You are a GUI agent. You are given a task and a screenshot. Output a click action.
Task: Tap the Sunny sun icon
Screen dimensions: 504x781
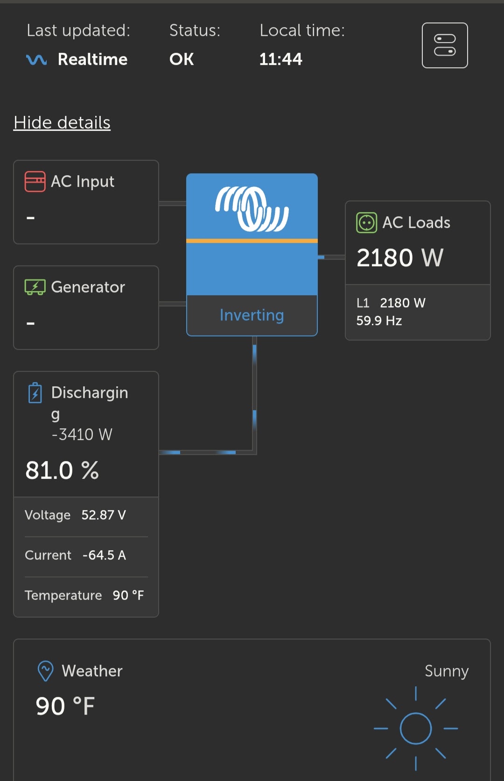tap(416, 728)
